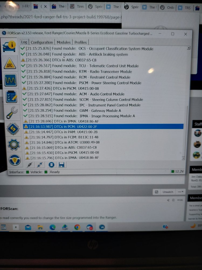This screenshot has width=202, height=270.
Task: Open File Explorer on the taskbar
Action: (x=40, y=227)
